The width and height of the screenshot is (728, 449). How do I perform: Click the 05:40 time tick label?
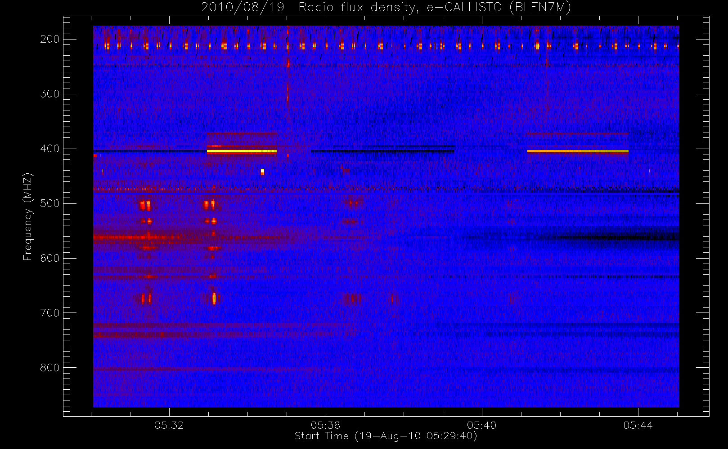[x=481, y=425]
